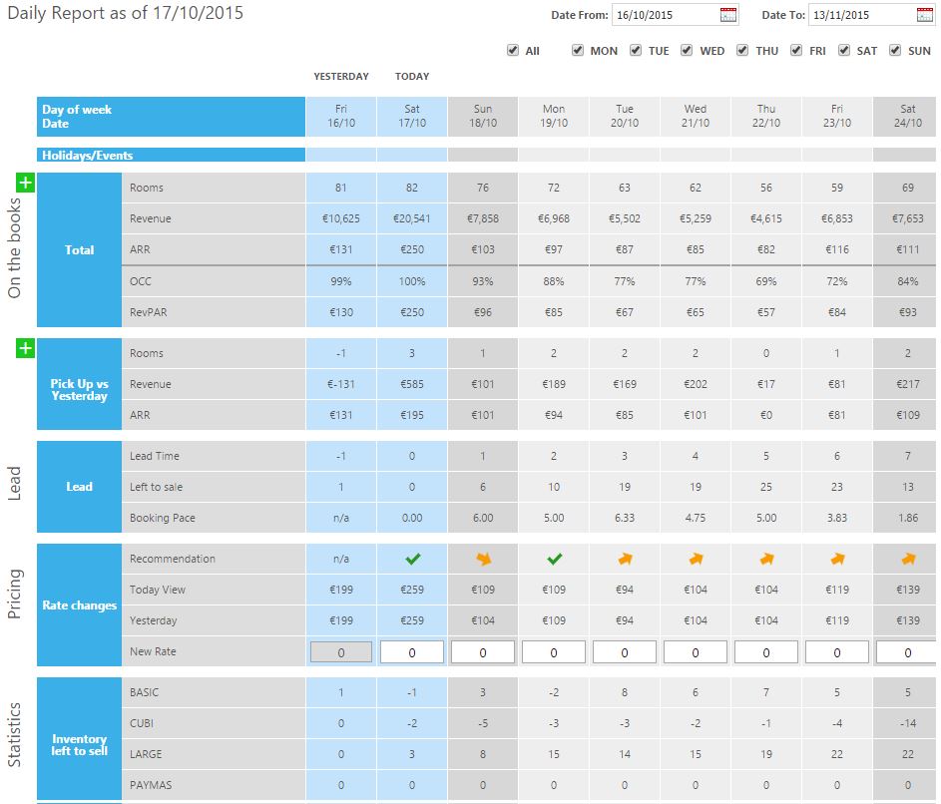Click the orange up arrow for Tue 20/10

click(625, 559)
